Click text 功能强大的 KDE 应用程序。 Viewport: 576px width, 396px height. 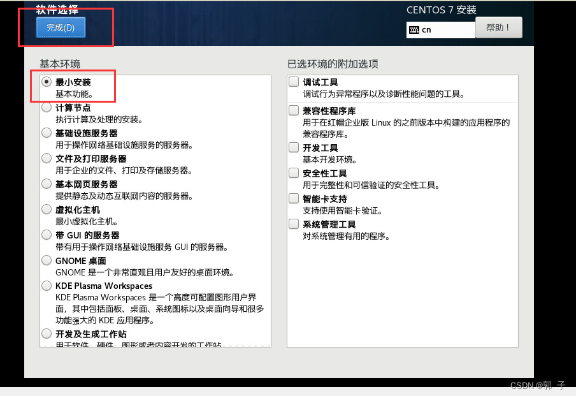[x=105, y=320]
